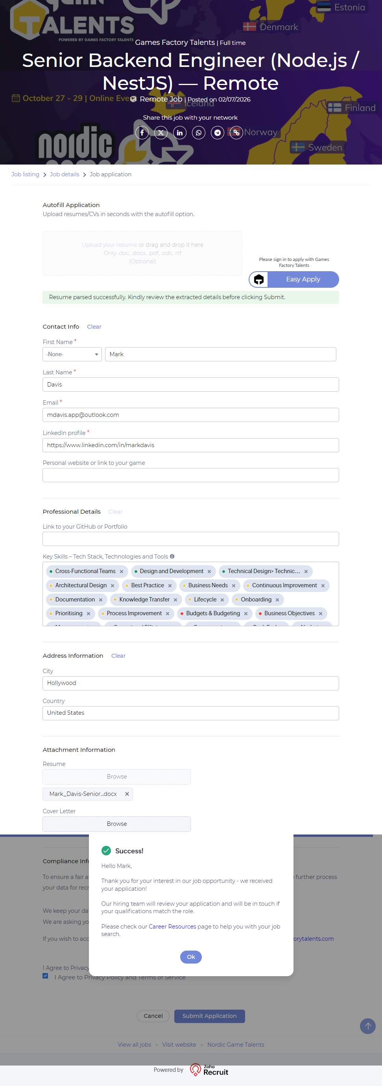Browse for a Cover Letter file

[117, 824]
